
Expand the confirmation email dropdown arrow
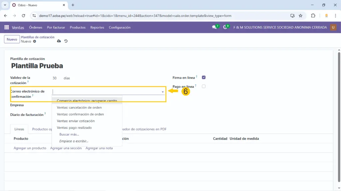pyautogui.click(x=163, y=92)
